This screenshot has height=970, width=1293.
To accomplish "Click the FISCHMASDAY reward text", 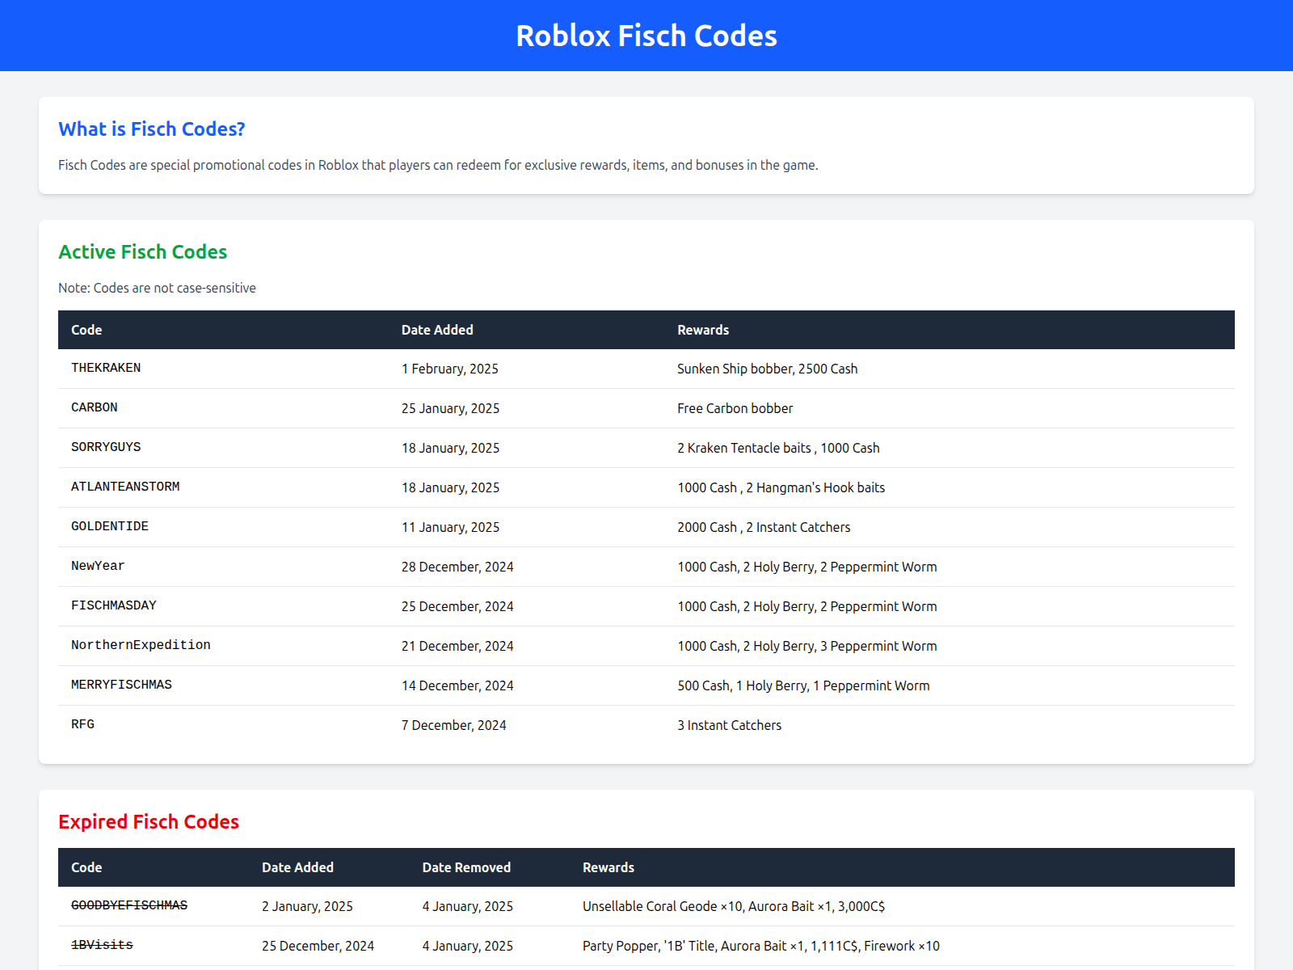I will pyautogui.click(x=807, y=606).
